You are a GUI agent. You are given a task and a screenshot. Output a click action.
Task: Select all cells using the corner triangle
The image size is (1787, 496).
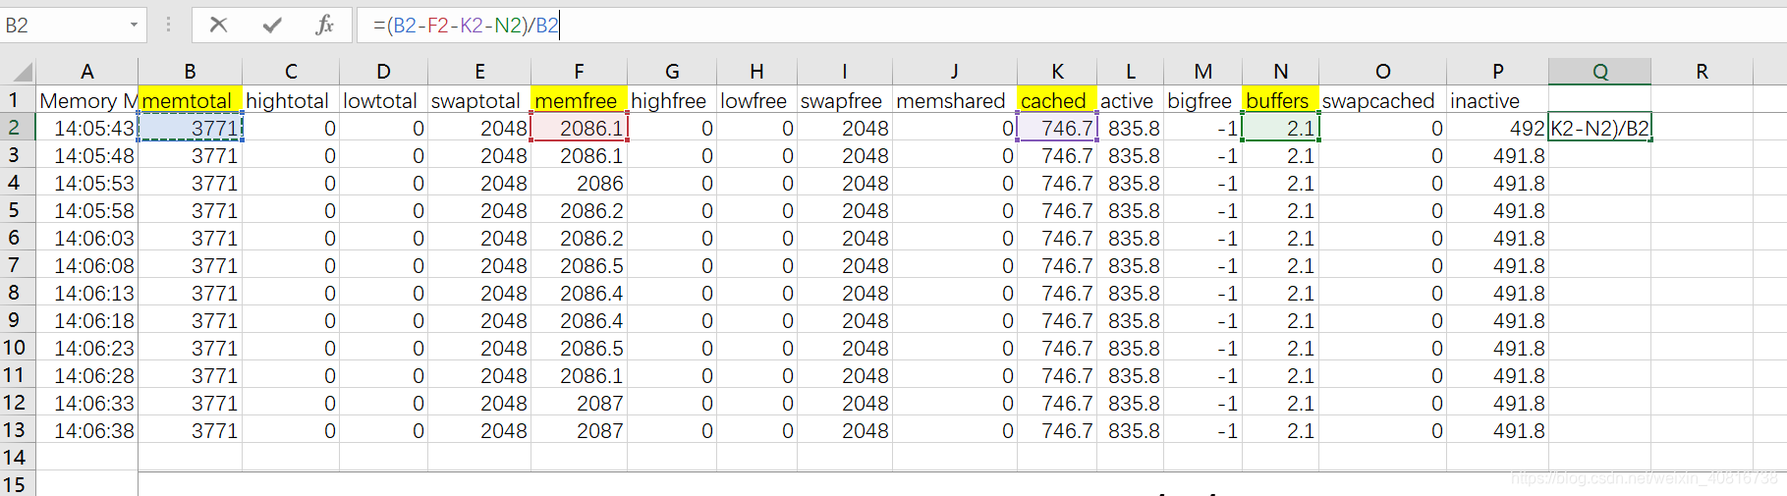coord(20,72)
